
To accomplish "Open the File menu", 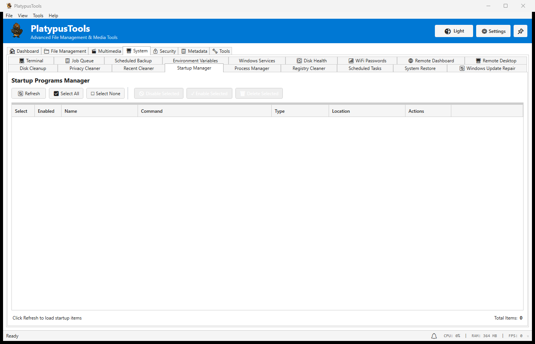I will 9,16.
